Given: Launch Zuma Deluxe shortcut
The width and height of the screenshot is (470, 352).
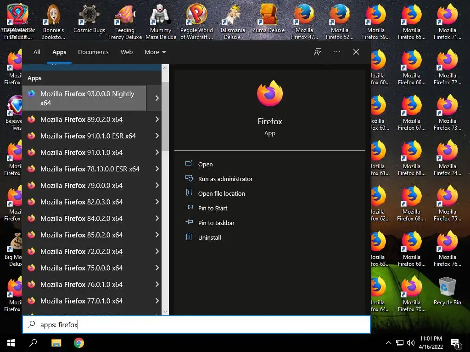Looking at the screenshot, I should (268, 18).
